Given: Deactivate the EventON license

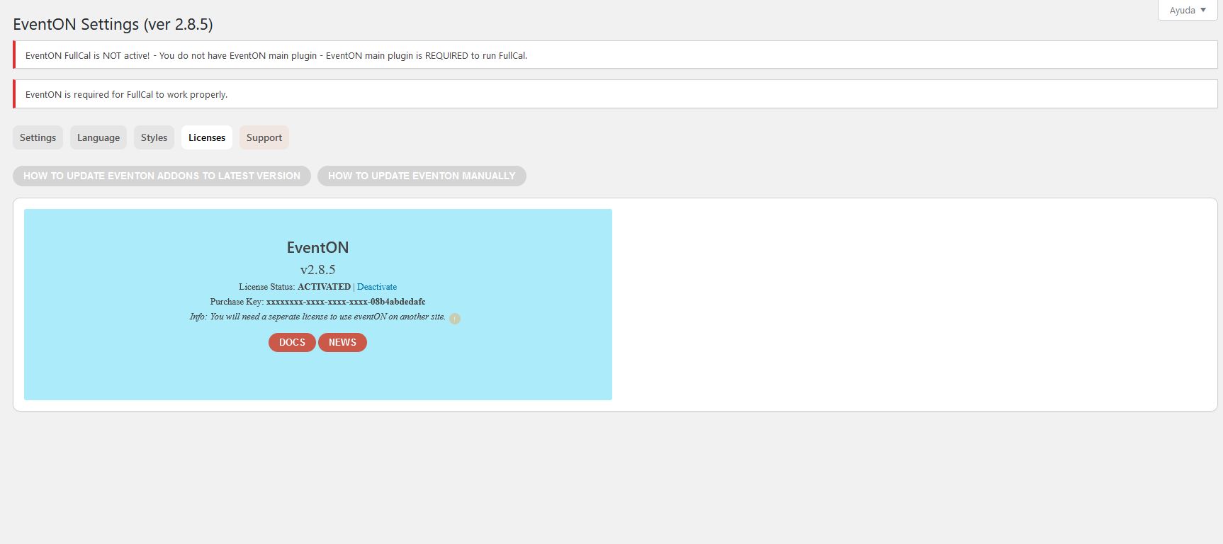Looking at the screenshot, I should coord(377,287).
